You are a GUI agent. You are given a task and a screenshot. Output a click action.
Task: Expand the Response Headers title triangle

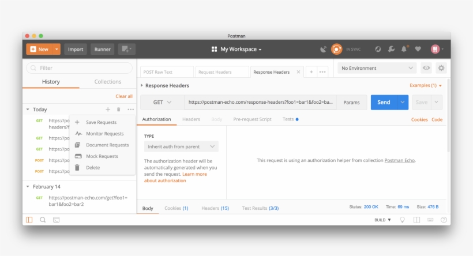tap(142, 86)
